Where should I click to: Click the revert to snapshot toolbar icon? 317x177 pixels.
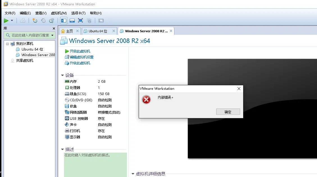(x=43, y=20)
